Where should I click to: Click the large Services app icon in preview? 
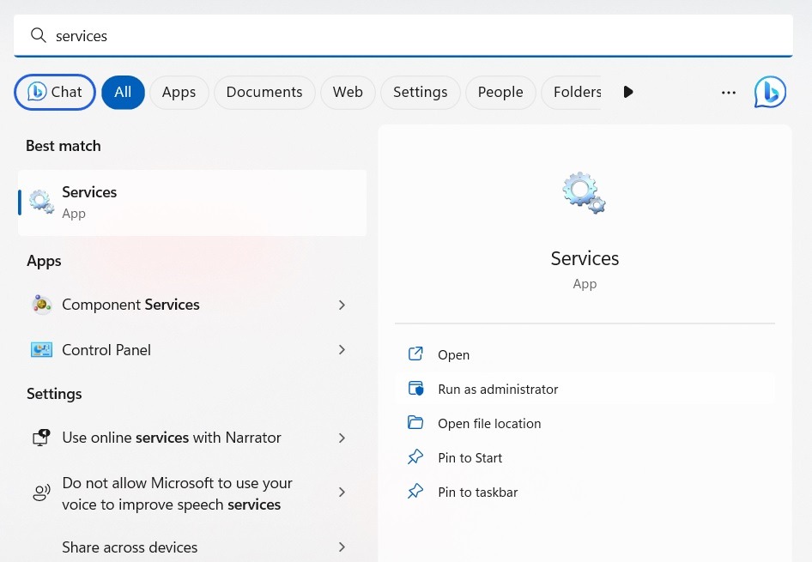coord(584,192)
